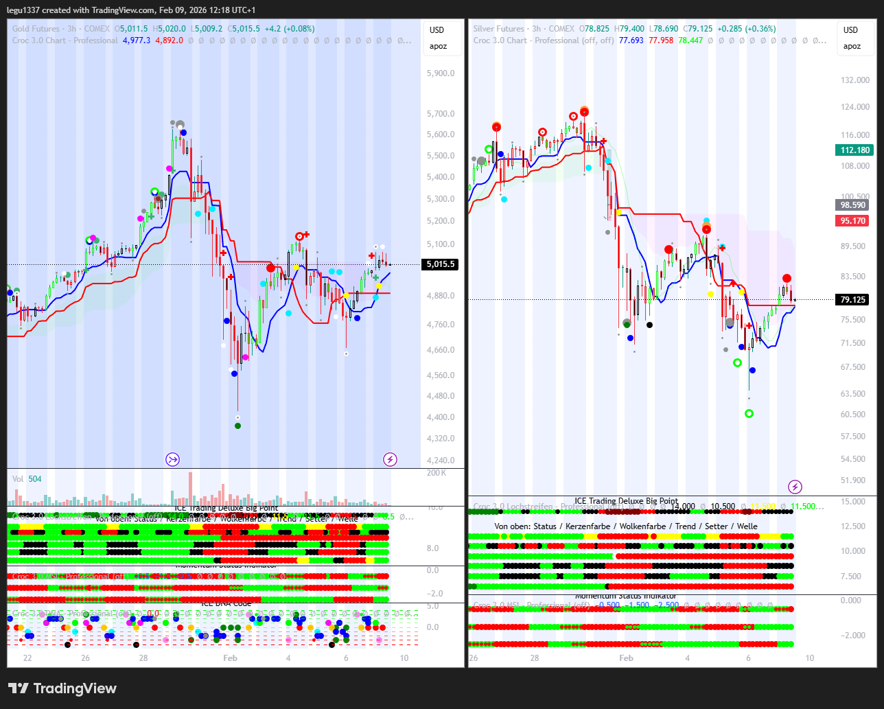Click the yellow 11.500 value in Silver Lochstreifen
This screenshot has width=884, height=709.
[763, 507]
